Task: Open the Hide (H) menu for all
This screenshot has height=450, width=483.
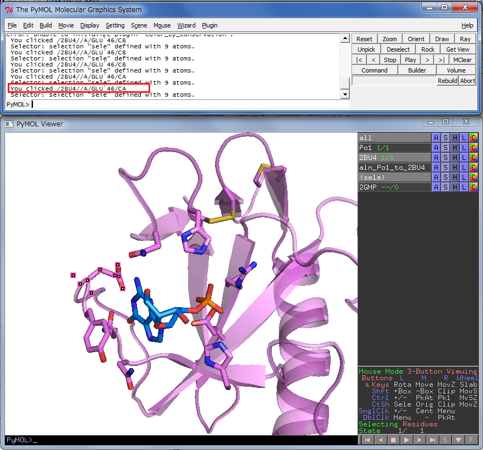Action: (x=454, y=138)
